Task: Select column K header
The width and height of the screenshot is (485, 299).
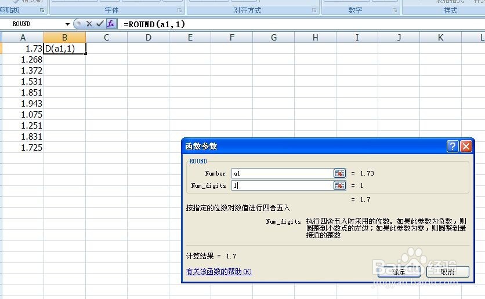Action: [x=440, y=37]
